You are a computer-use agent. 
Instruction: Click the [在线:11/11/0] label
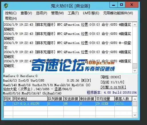tap(112, 82)
